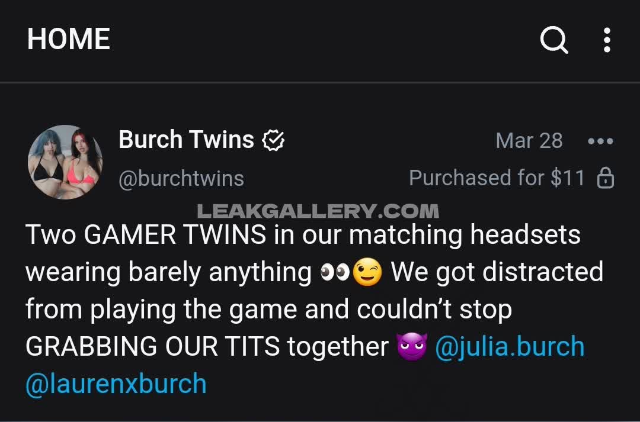Open the Burch Twins display name
This screenshot has height=422, width=640.
pos(186,140)
